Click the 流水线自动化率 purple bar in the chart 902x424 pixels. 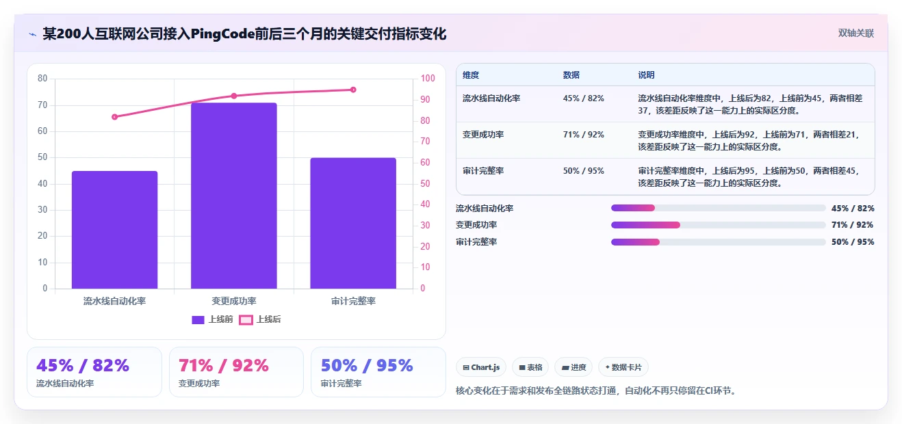(x=115, y=230)
